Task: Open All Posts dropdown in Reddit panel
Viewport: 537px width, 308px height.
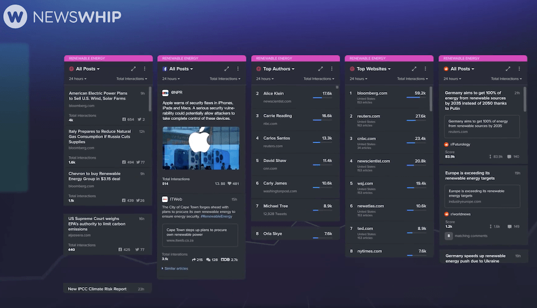Action: coord(462,69)
